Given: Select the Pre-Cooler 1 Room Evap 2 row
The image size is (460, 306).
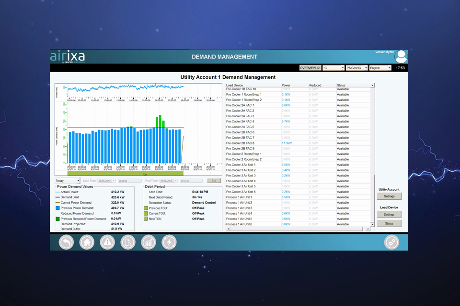Looking at the screenshot, I should pyautogui.click(x=298, y=100).
